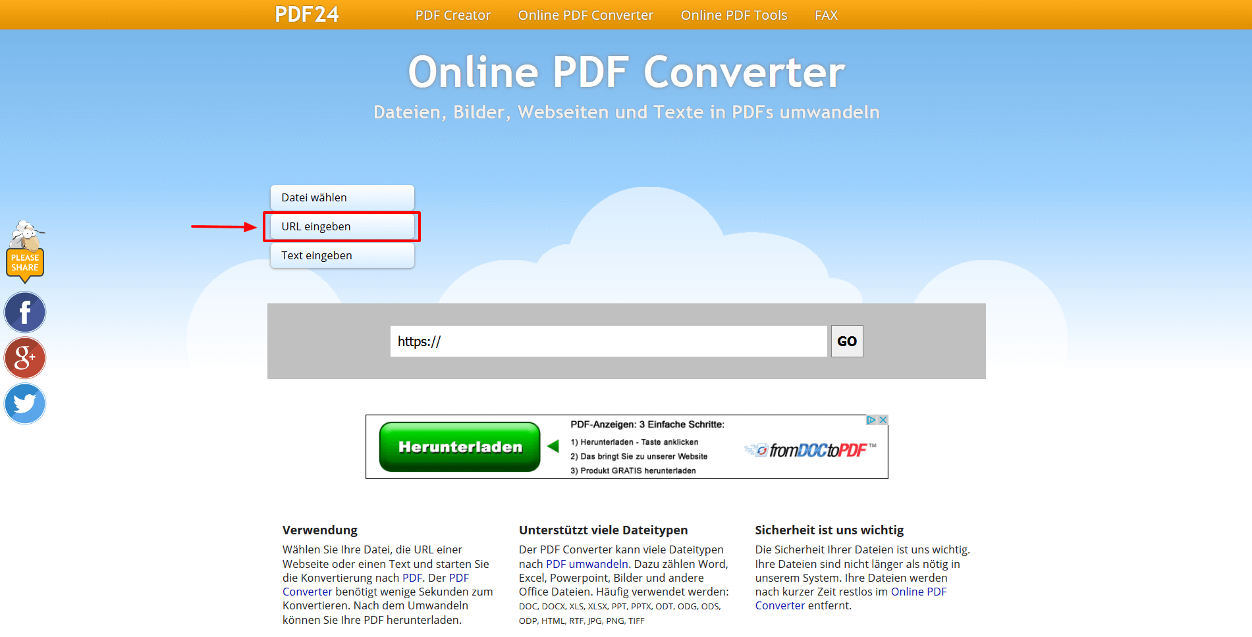Viewport: 1252px width, 637px height.
Task: Click the Verwendung heading
Action: click(320, 530)
